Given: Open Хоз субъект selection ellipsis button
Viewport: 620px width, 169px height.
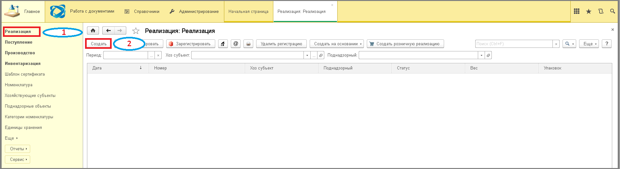Looking at the screenshot, I should [x=314, y=55].
